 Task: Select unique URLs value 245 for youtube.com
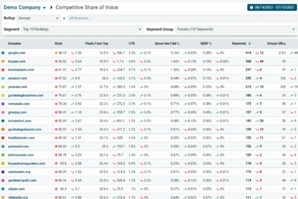point(283,87)
